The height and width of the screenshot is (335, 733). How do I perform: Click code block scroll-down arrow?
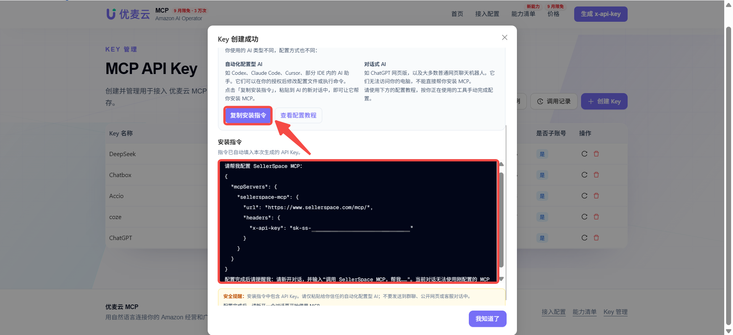click(501, 279)
